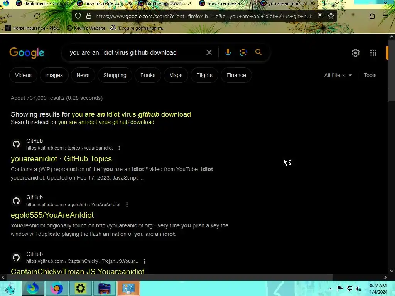Expand the list all tabs chevron
Image resolution: width=395 pixels, height=296 pixels.
click(336, 3)
